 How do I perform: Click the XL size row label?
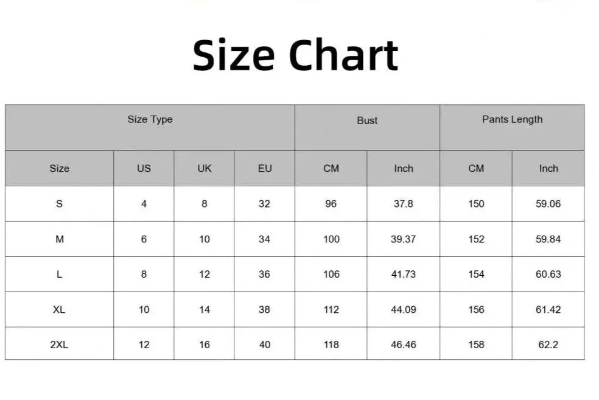59,310
